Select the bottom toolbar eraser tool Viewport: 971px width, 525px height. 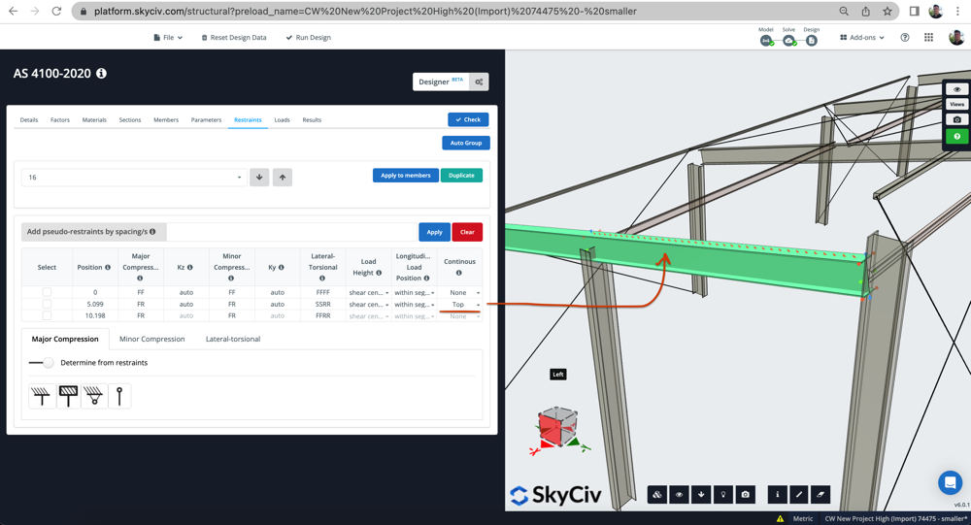click(x=820, y=494)
